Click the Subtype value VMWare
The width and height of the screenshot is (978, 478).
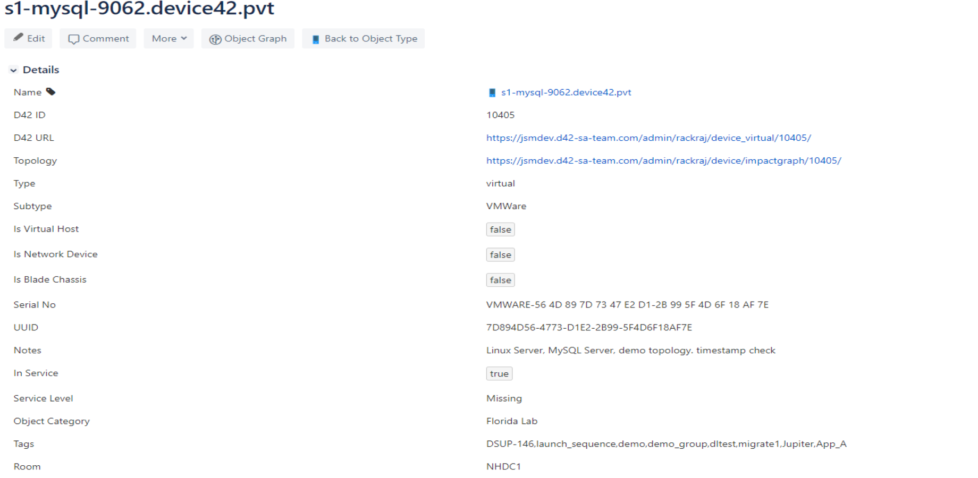point(506,206)
